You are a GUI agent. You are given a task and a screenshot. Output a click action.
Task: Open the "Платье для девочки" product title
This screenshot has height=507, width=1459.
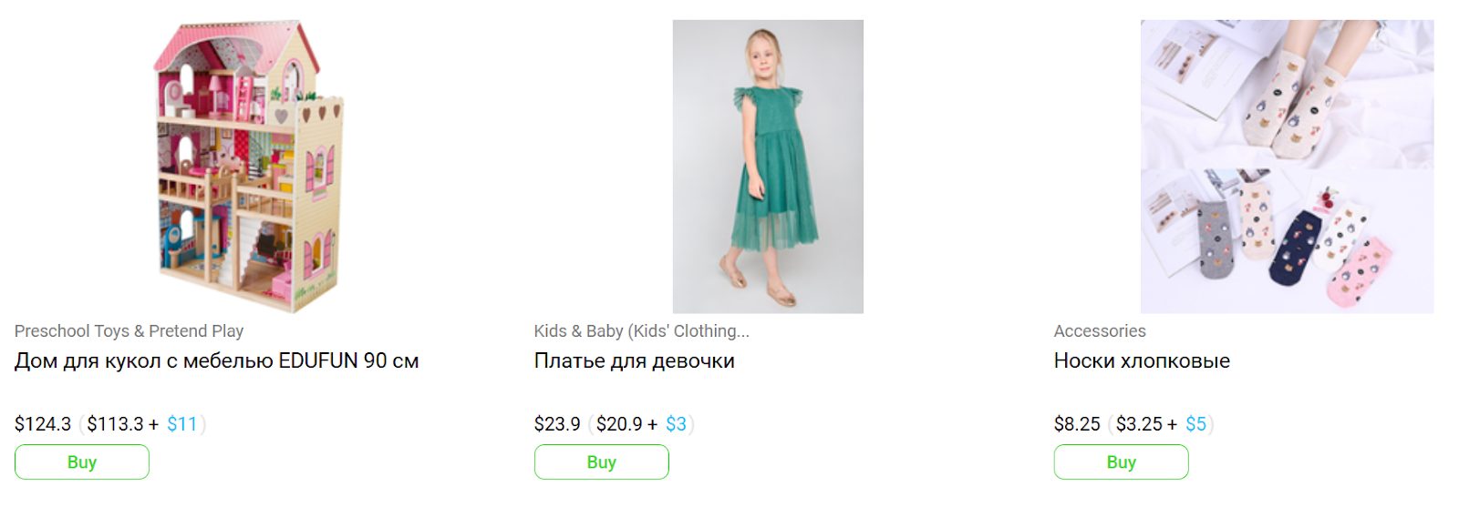(634, 361)
